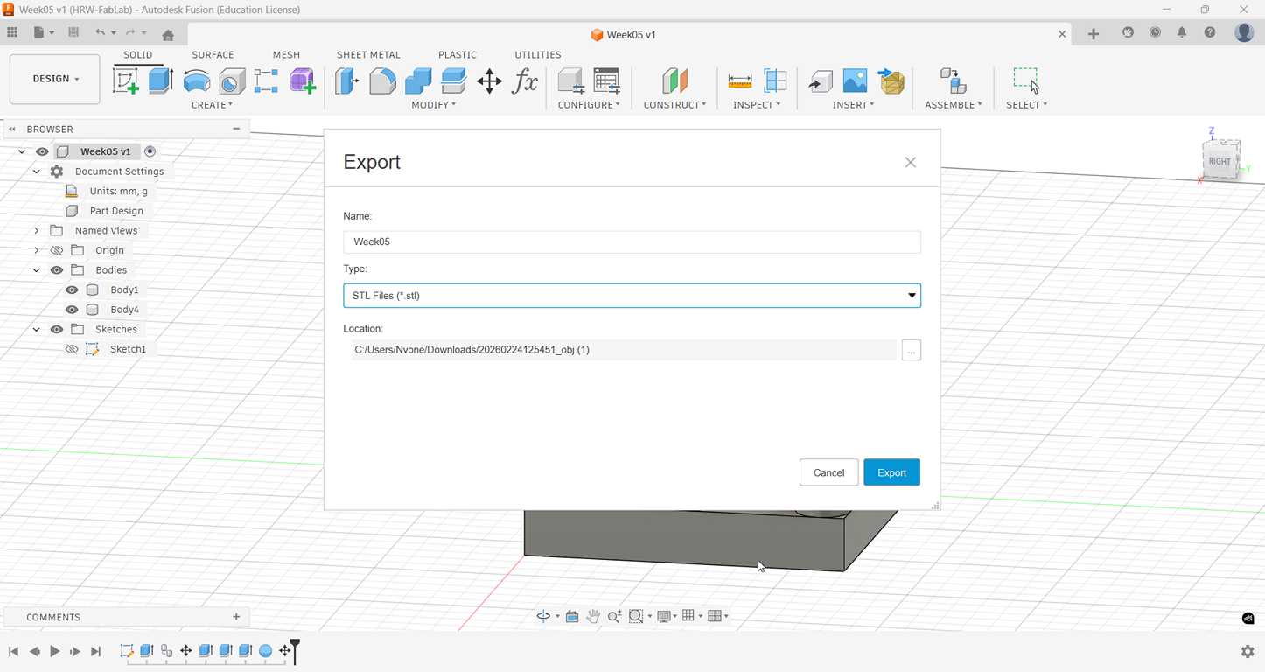Open the CONSTRUCT dropdown menu

[674, 105]
